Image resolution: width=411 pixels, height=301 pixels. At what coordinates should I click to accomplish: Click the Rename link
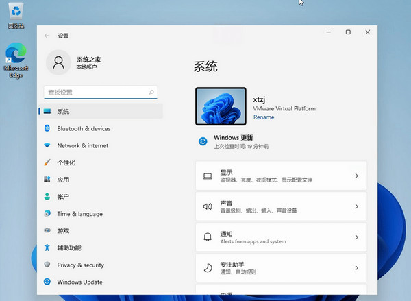point(264,117)
